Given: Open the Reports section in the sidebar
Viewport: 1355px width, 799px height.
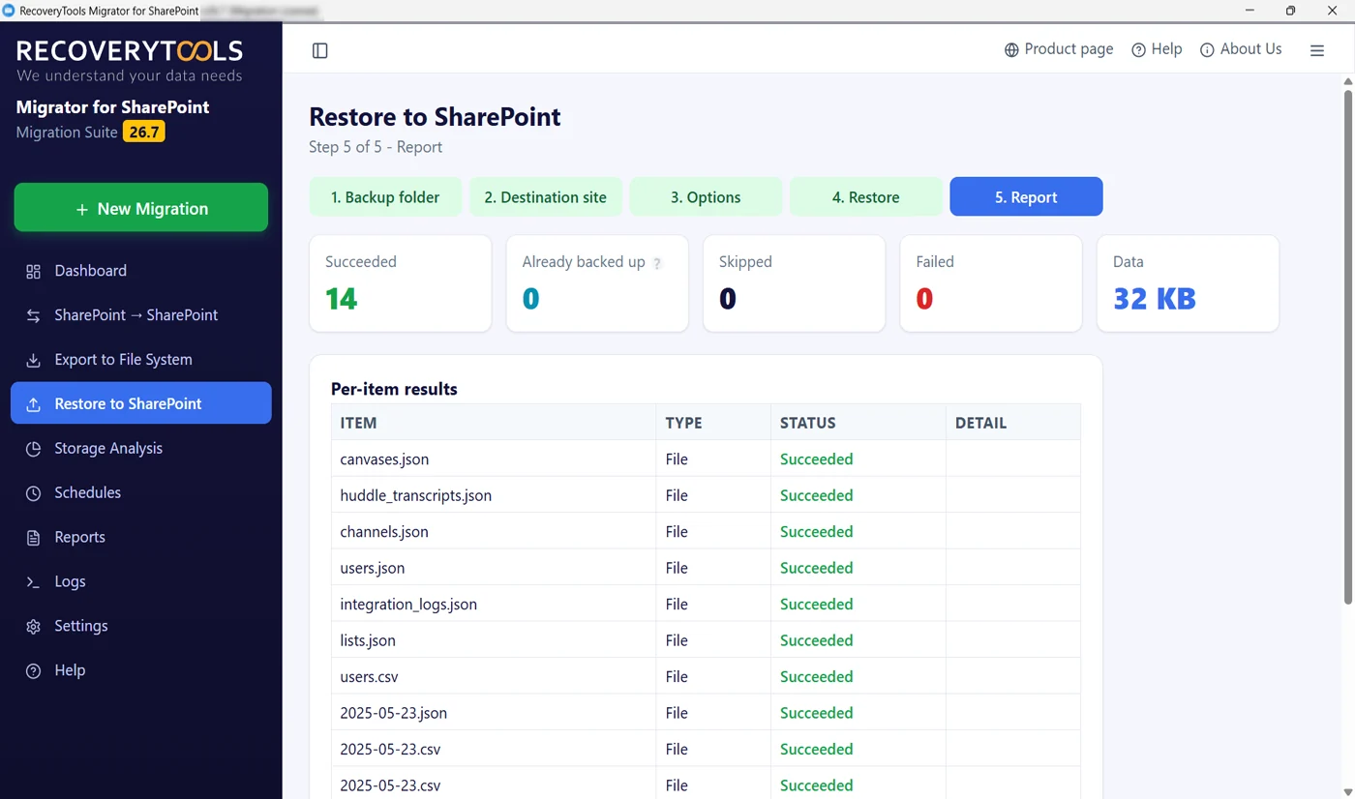Looking at the screenshot, I should click(141, 538).
